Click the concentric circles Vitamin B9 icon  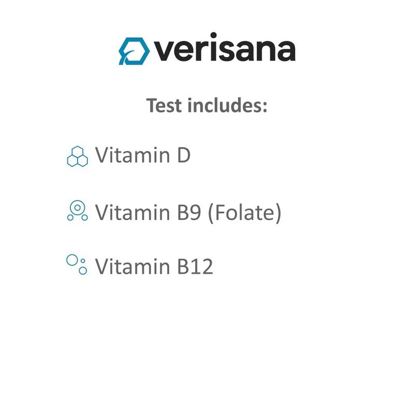tap(77, 211)
